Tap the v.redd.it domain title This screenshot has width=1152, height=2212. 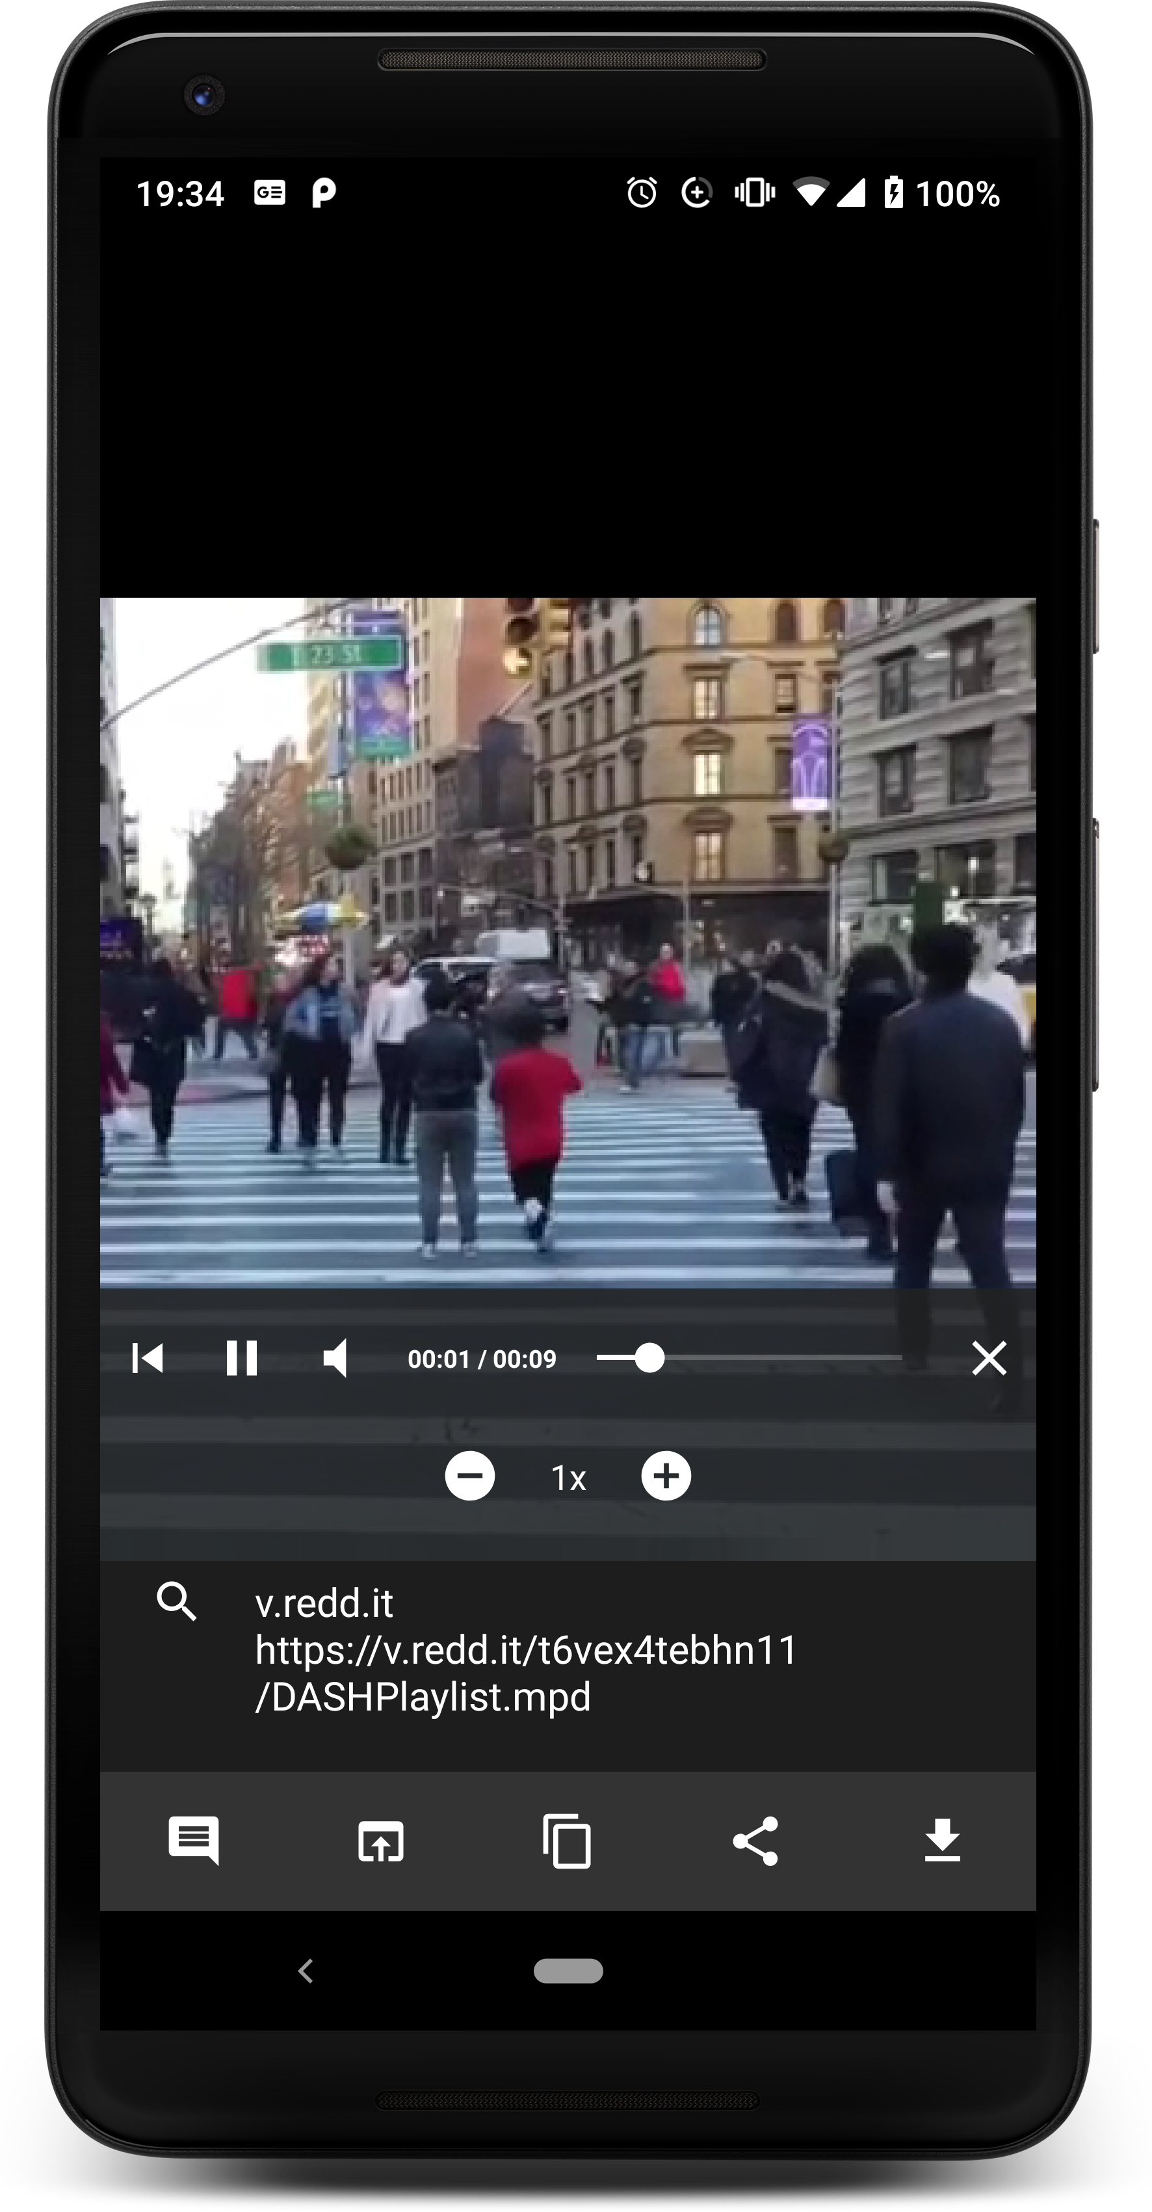pyautogui.click(x=324, y=1603)
